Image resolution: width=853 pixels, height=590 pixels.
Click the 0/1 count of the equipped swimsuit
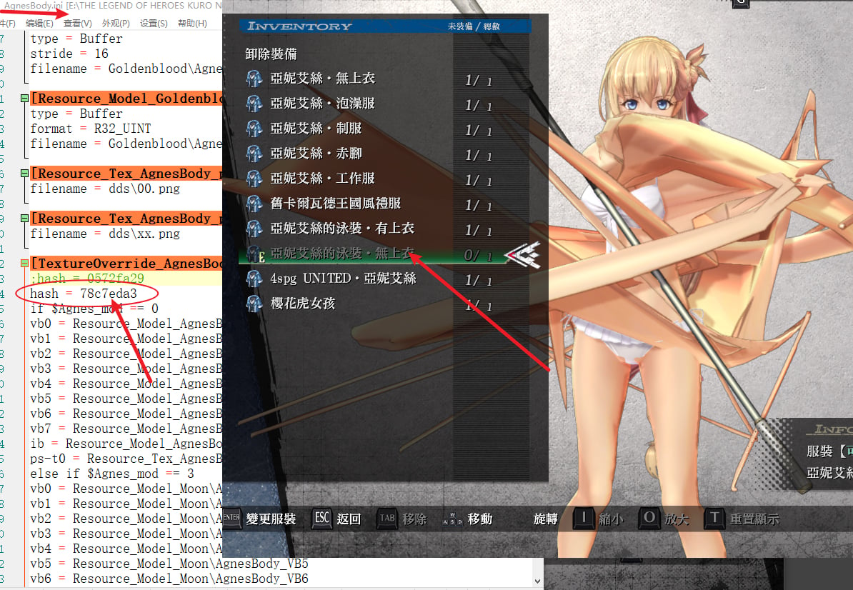point(478,255)
